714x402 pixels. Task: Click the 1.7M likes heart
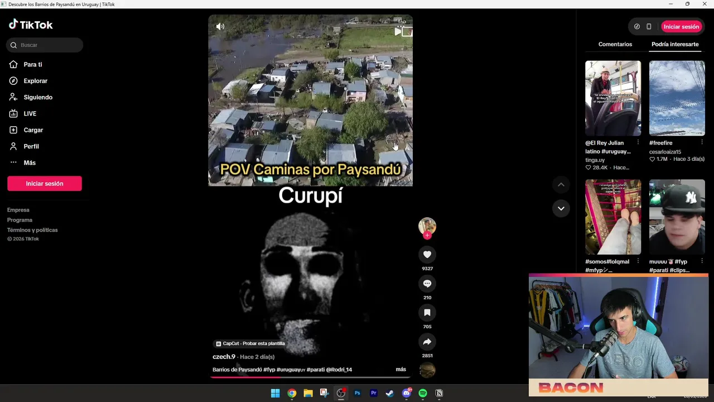click(x=652, y=159)
